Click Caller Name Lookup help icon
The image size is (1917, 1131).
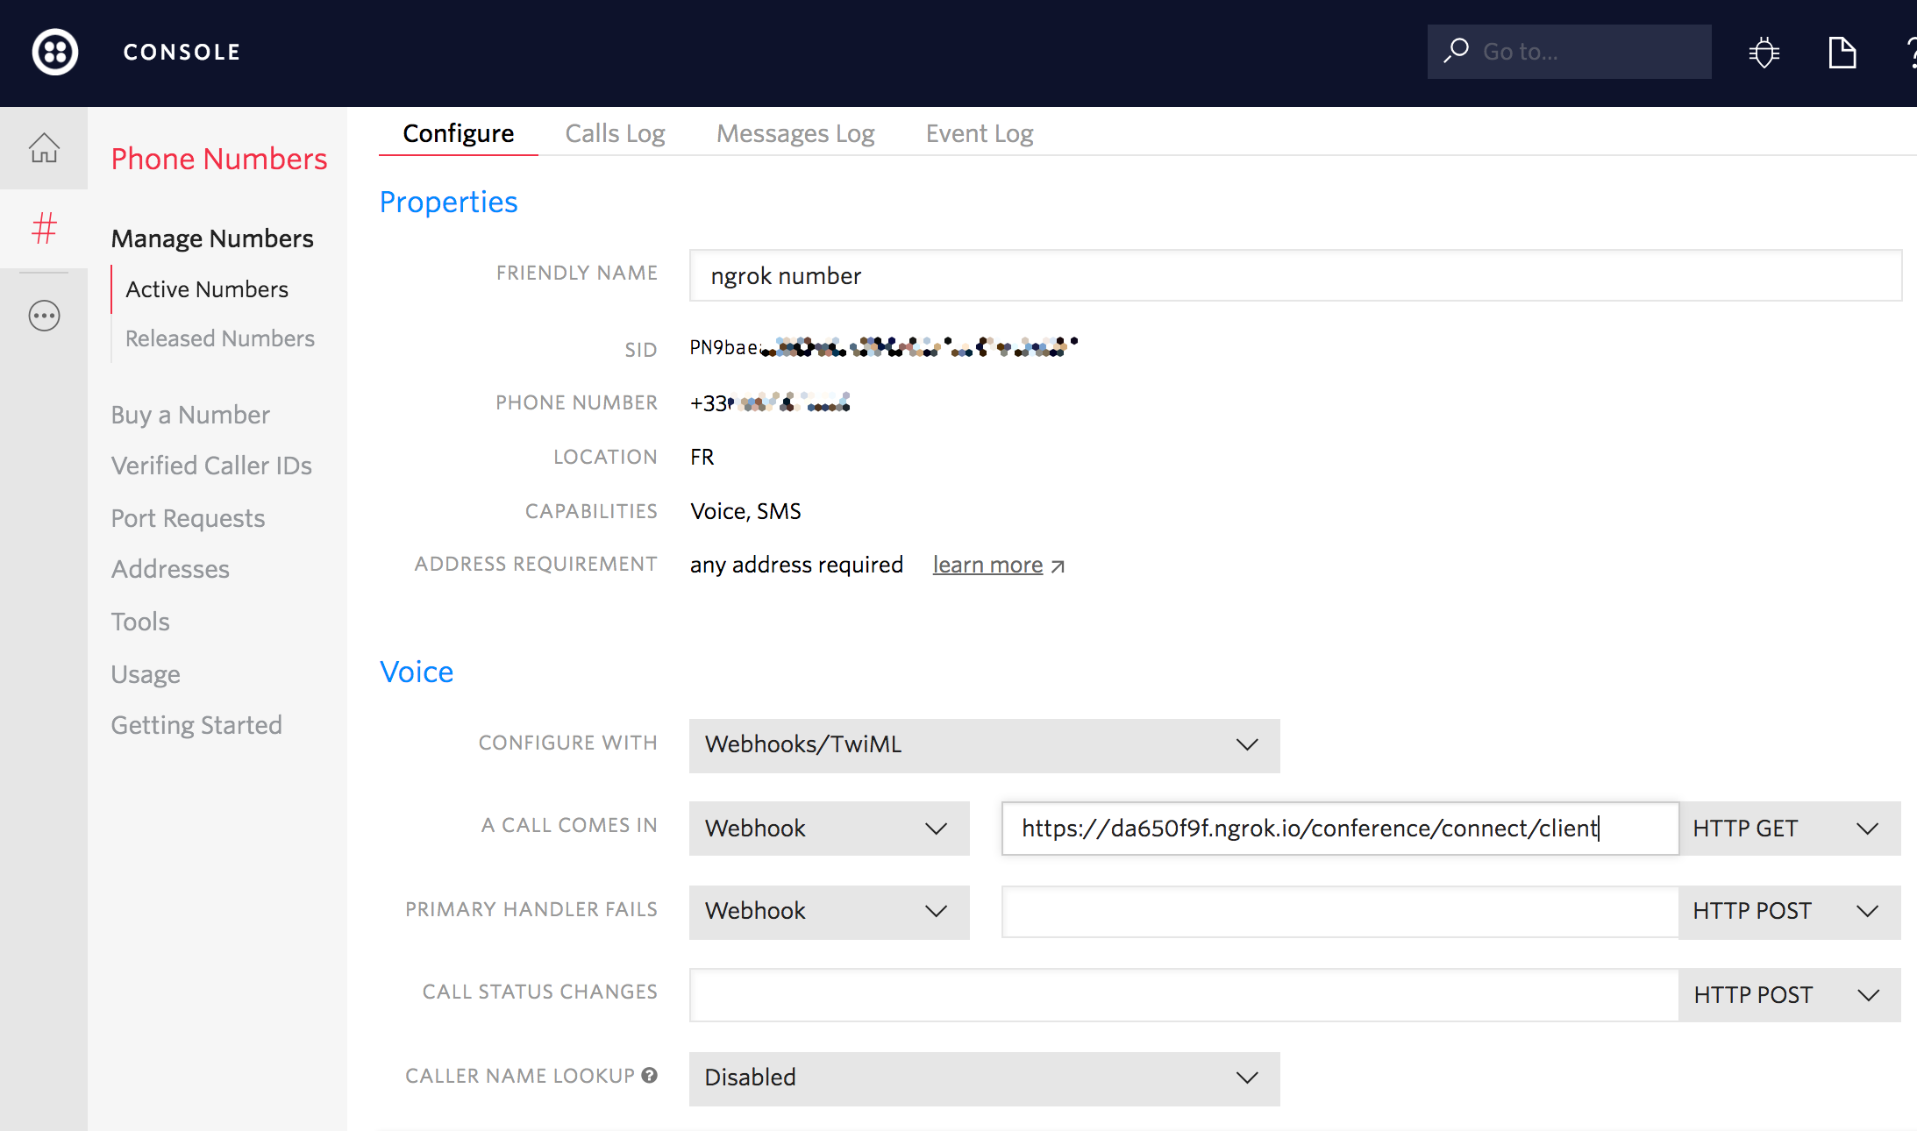[x=649, y=1076]
